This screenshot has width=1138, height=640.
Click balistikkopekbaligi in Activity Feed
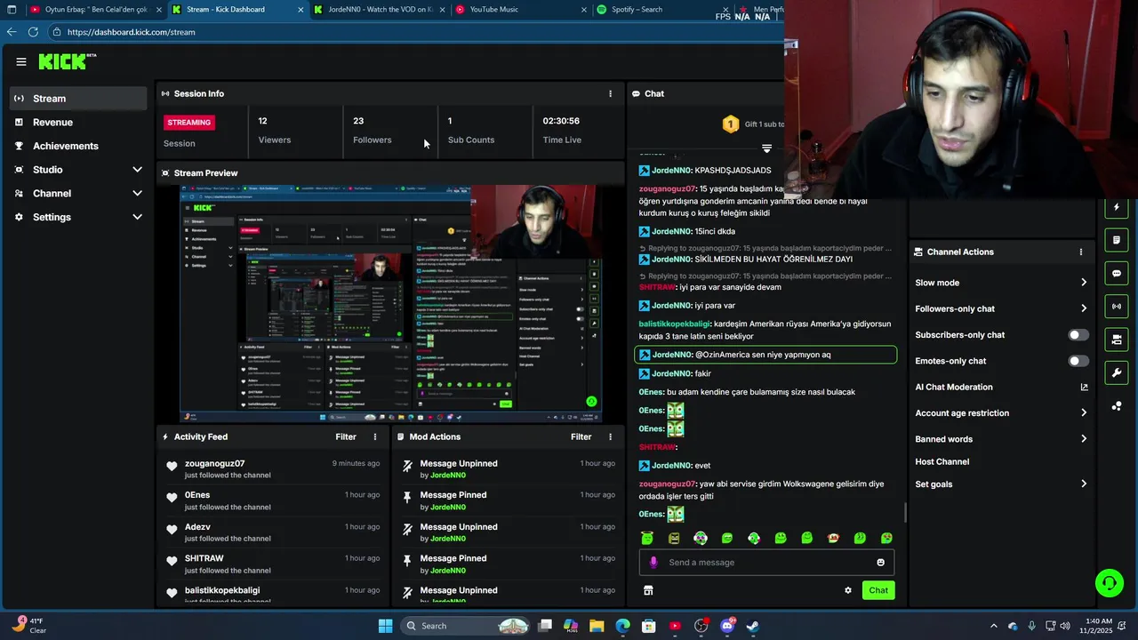tap(222, 590)
